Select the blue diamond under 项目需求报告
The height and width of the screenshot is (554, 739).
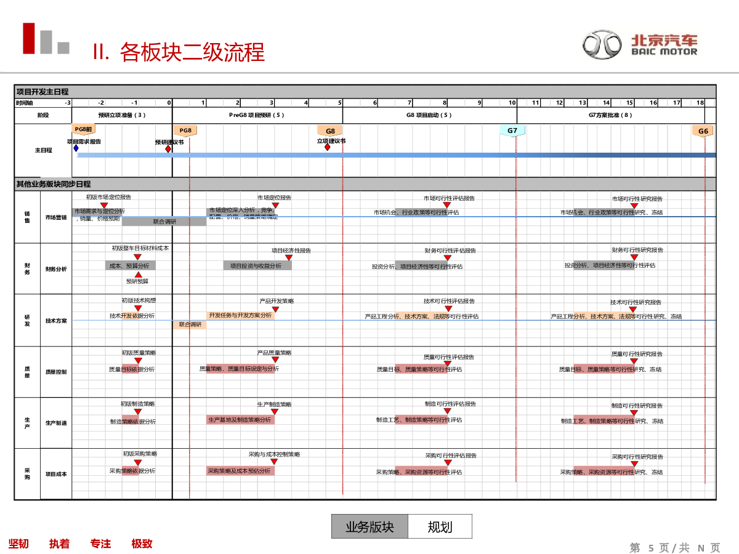click(76, 148)
